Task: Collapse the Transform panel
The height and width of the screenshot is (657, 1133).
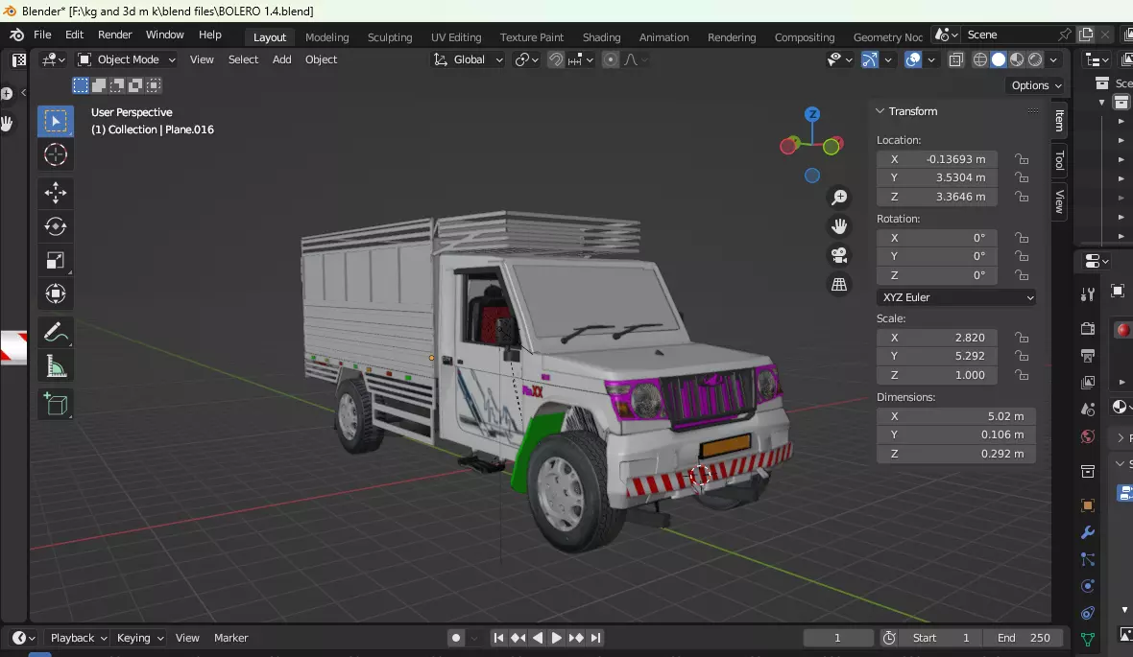Action: click(880, 111)
